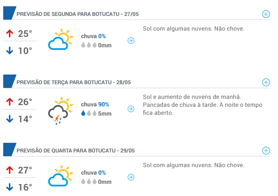Expand Tuesday 28/05 forecast with plus icon

click(266, 83)
